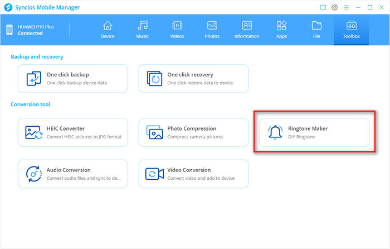Click the Toolbox case icon
390x249 pixels.
point(352,26)
